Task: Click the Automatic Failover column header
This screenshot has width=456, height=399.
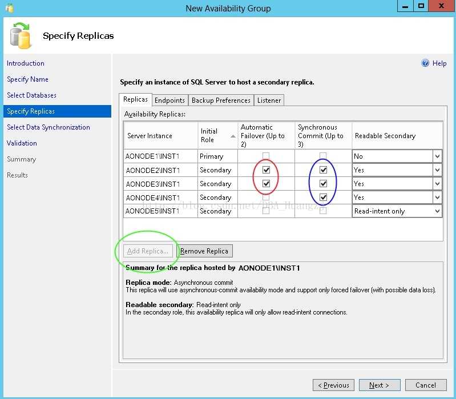Action: (266, 135)
